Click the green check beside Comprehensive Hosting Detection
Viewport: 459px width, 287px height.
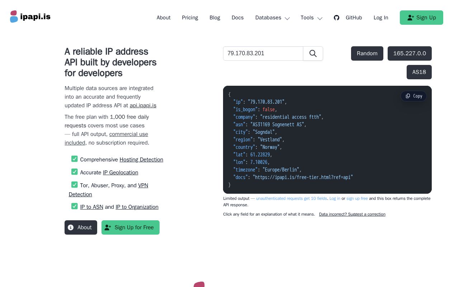click(x=75, y=159)
